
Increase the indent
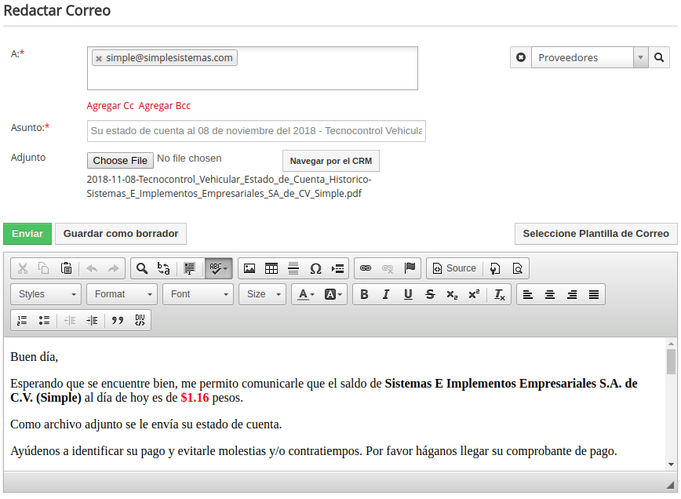tap(92, 321)
